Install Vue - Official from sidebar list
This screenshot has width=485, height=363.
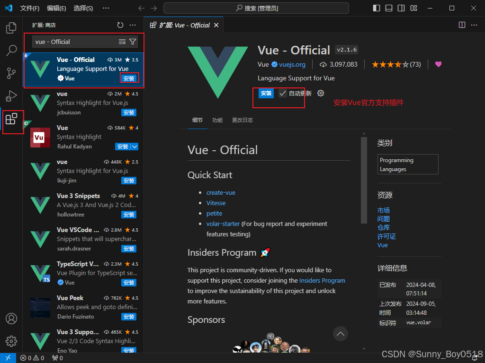tap(129, 78)
